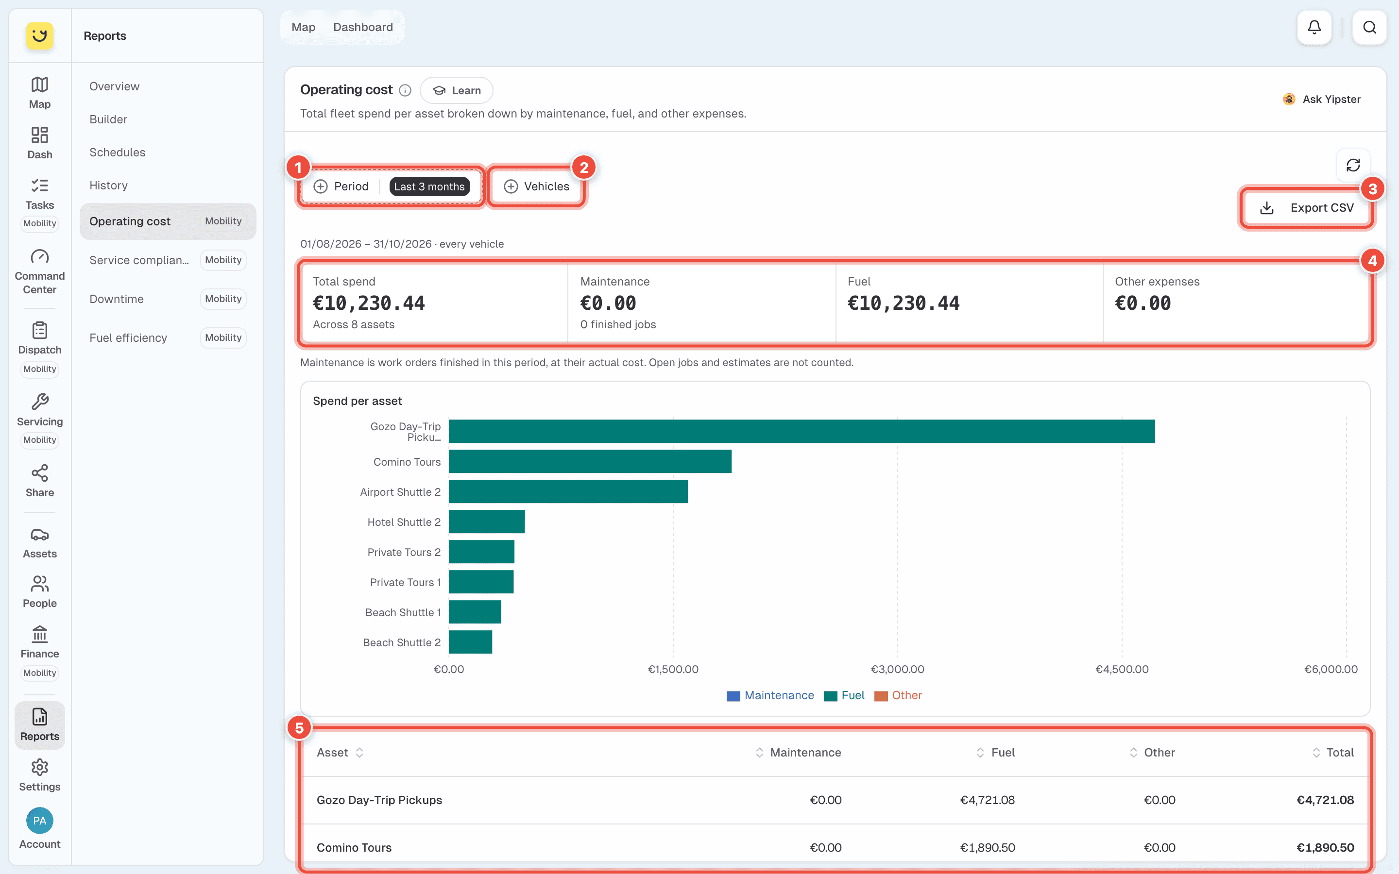Toggle Maintenance series in chart legend

(x=769, y=695)
